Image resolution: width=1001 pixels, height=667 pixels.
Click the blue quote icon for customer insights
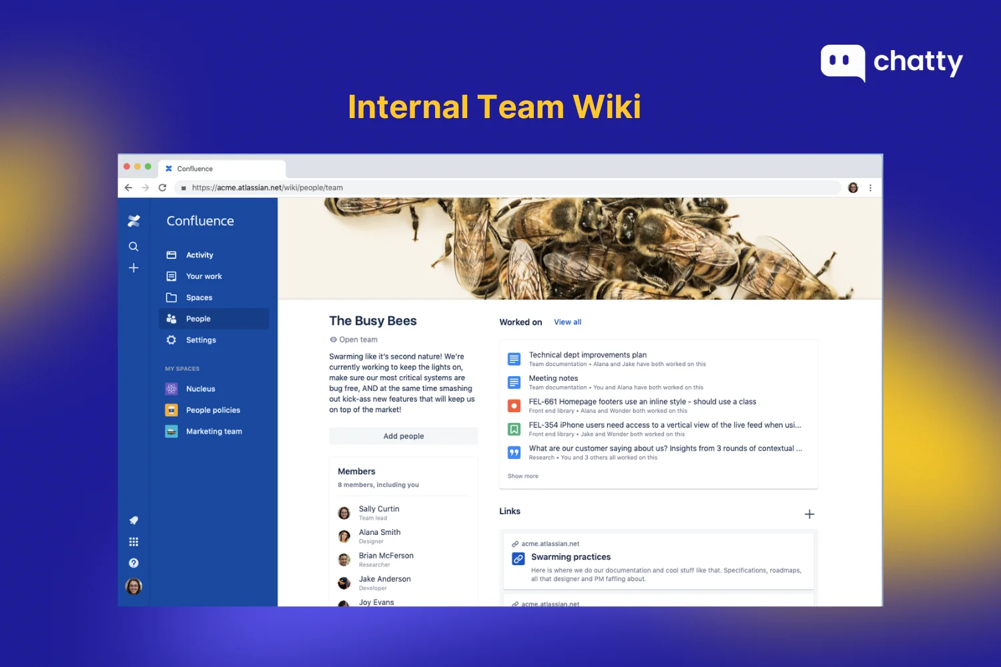(514, 452)
